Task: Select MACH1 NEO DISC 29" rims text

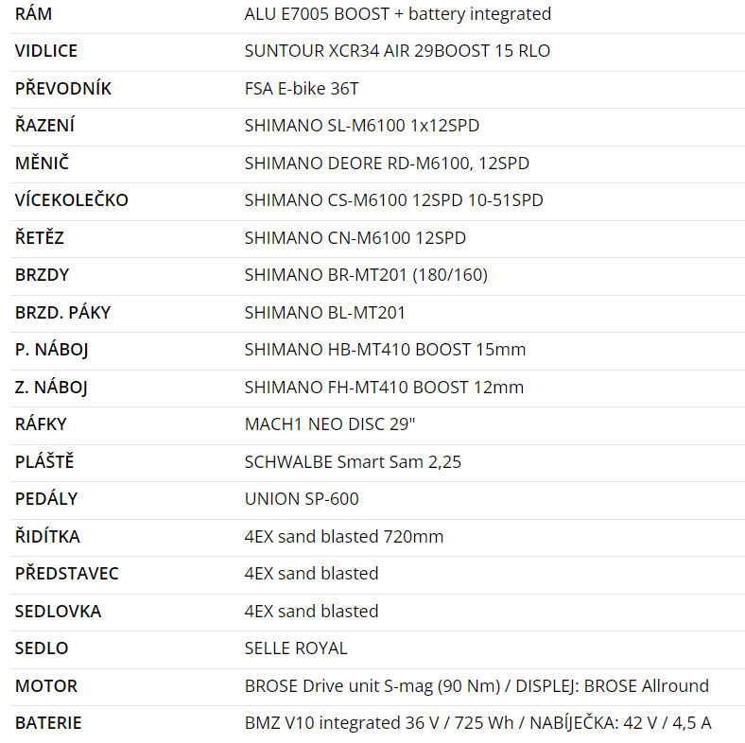Action: point(330,424)
